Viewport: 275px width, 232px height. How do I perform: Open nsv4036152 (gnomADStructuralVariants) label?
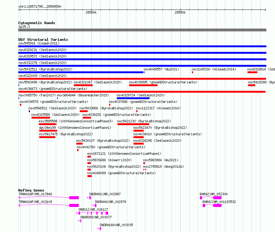pos(117,115)
